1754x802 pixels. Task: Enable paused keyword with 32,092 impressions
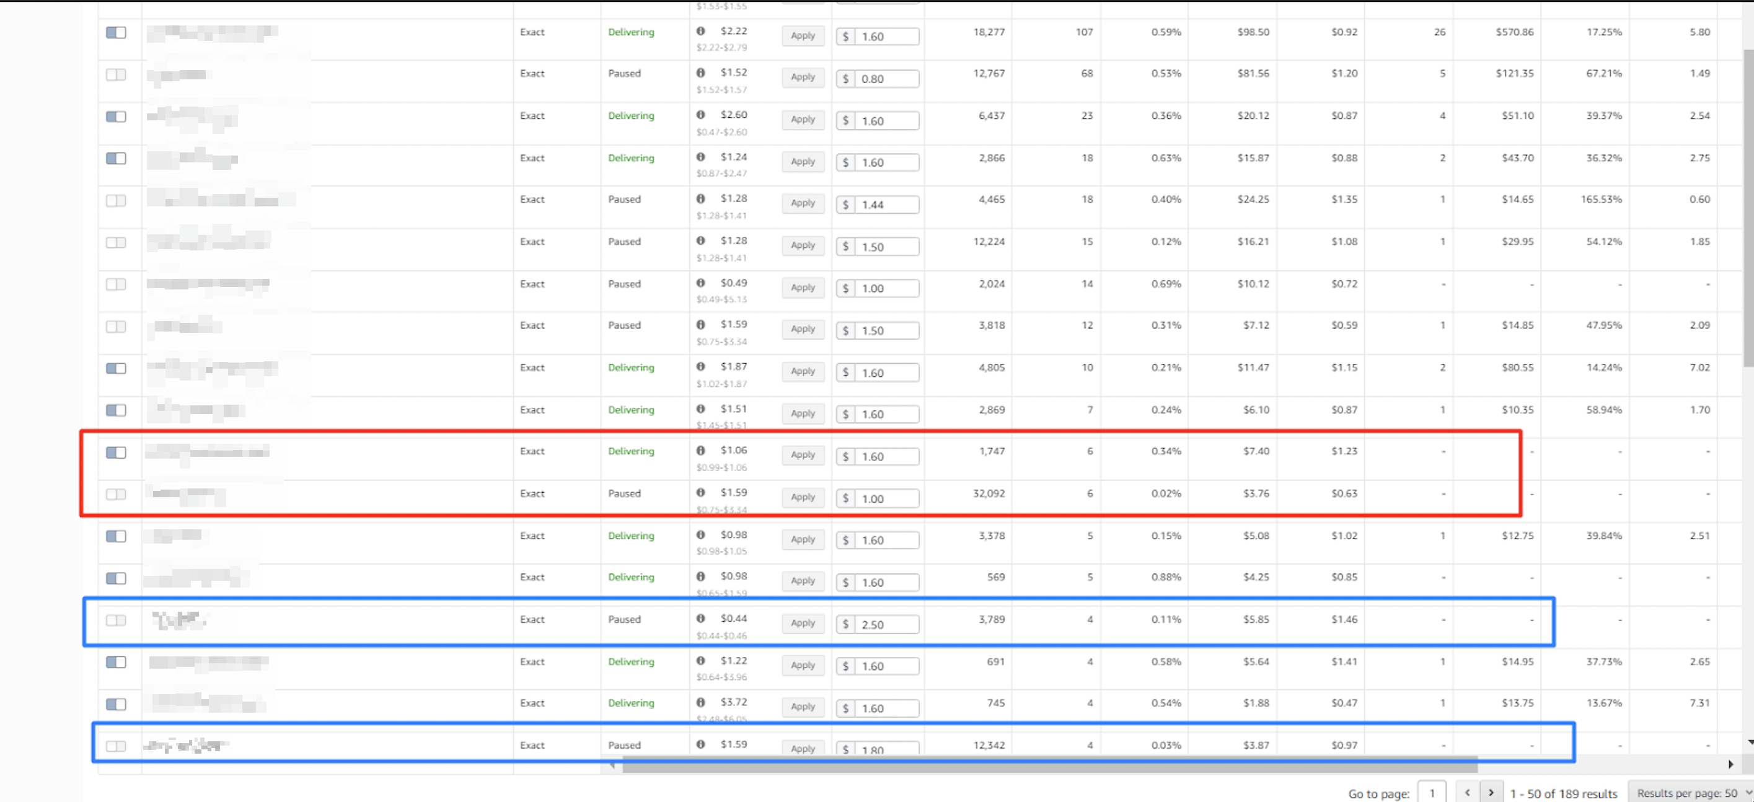coord(117,493)
